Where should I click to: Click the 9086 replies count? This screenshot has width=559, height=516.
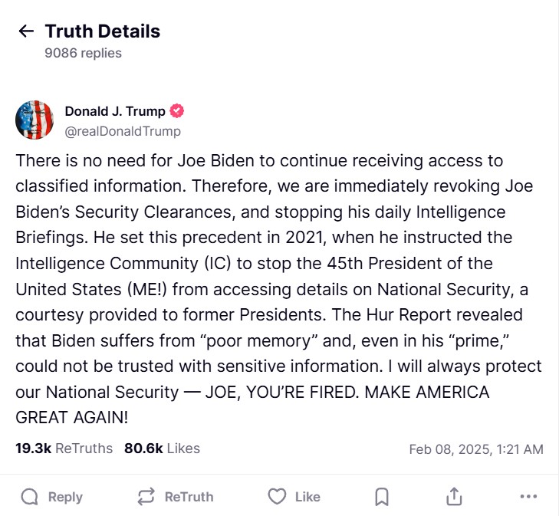click(83, 53)
